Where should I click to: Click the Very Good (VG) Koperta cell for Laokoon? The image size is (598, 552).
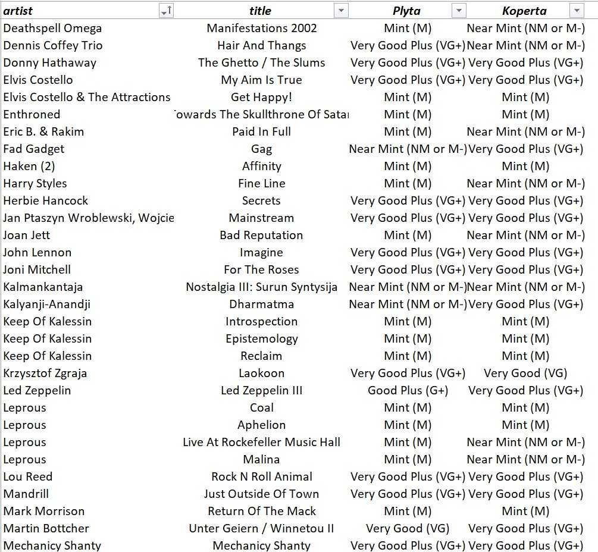[525, 373]
